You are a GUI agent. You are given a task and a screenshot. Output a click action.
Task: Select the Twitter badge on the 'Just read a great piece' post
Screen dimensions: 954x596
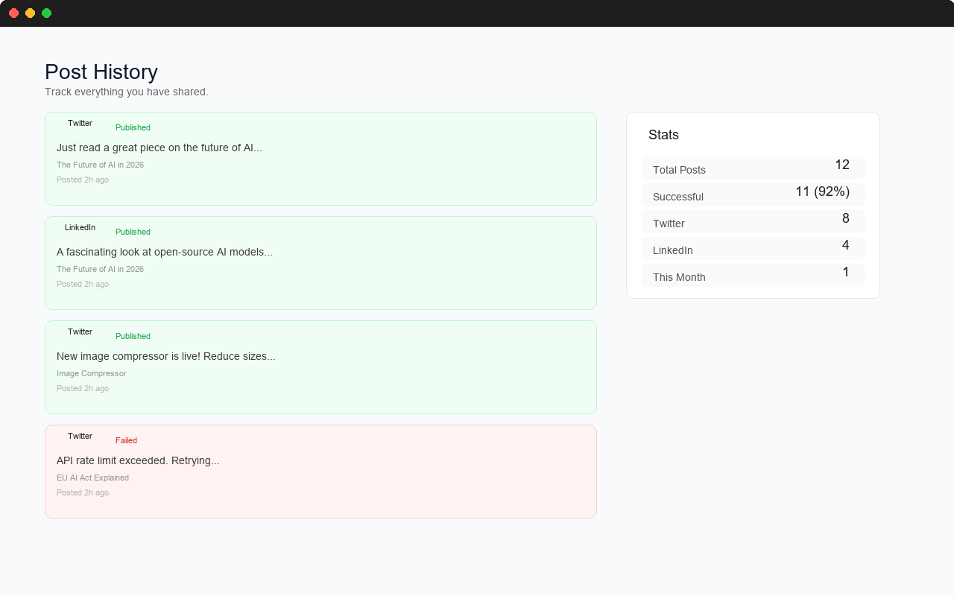pyautogui.click(x=80, y=123)
